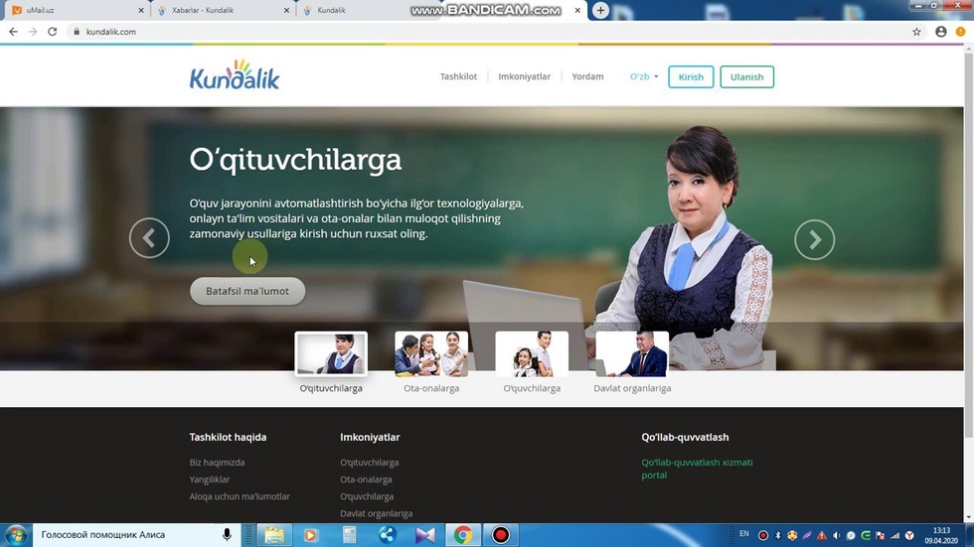
Task: Open Google Chrome from the taskbar
Action: pyautogui.click(x=462, y=535)
